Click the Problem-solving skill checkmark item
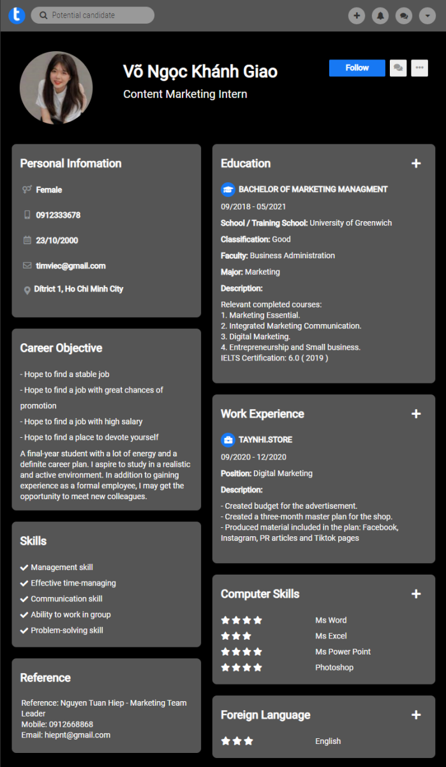 coord(62,630)
